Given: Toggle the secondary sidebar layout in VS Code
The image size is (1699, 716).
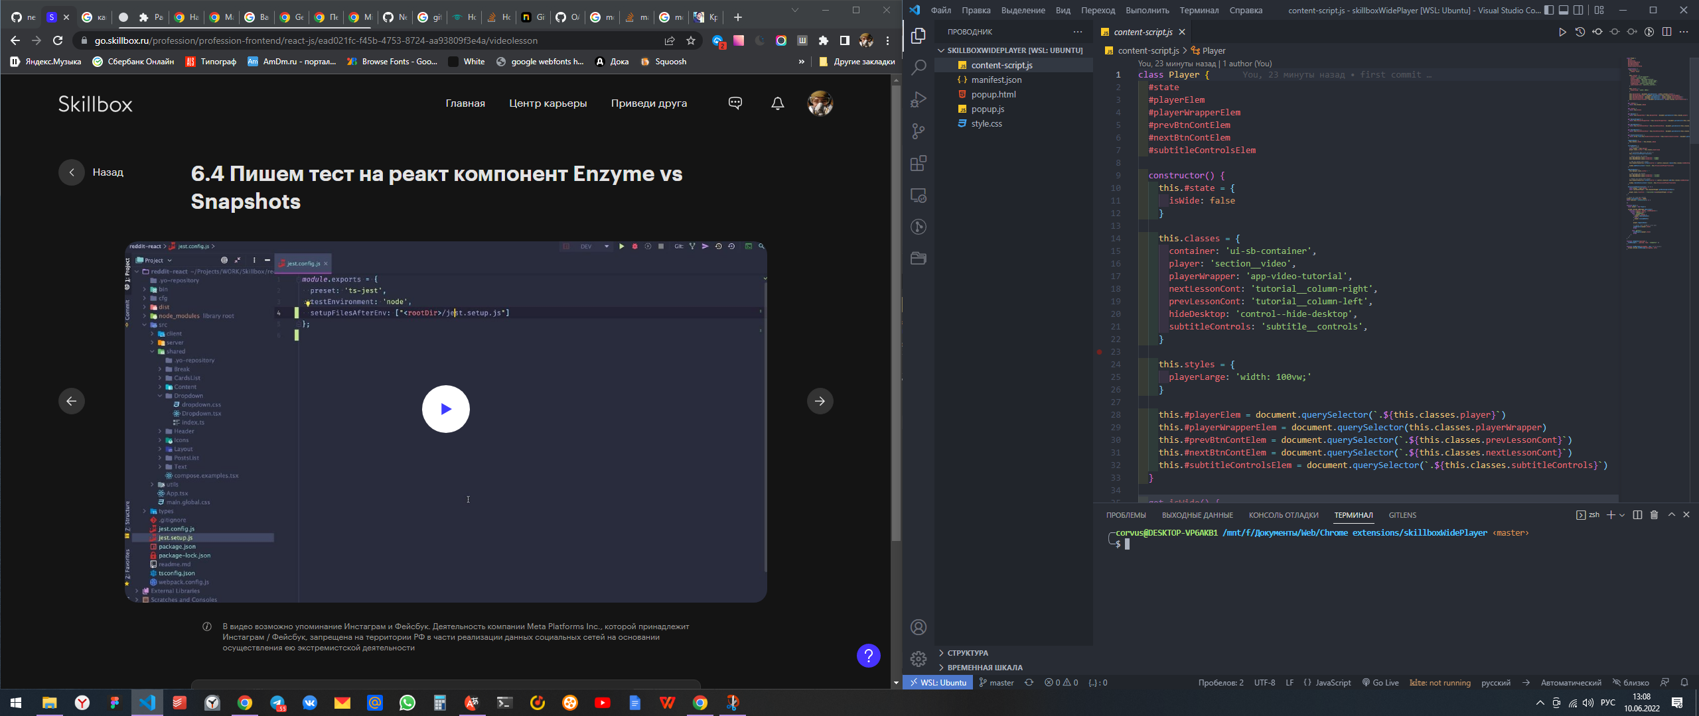Looking at the screenshot, I should point(1579,10).
